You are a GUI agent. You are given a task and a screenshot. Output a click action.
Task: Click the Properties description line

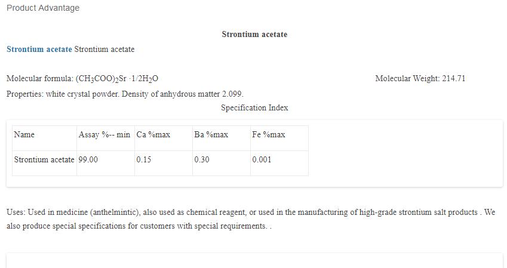click(125, 94)
